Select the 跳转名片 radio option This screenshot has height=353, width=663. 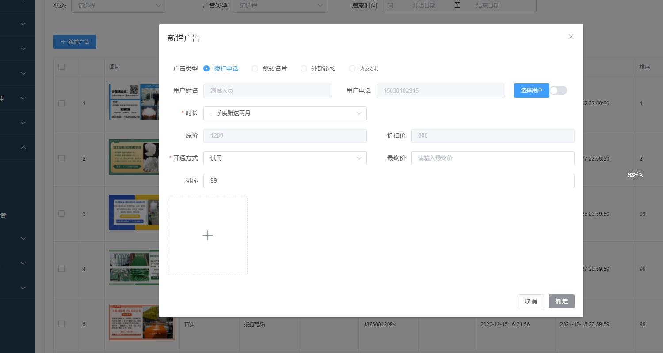click(x=255, y=68)
